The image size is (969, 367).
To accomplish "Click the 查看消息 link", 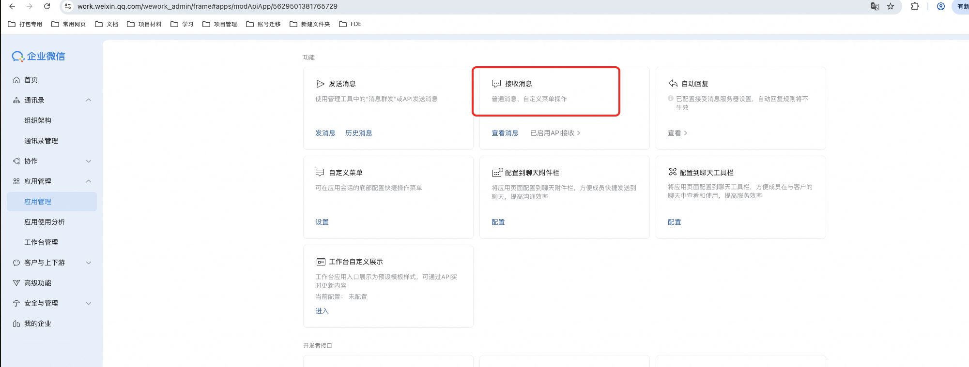I will pos(505,133).
